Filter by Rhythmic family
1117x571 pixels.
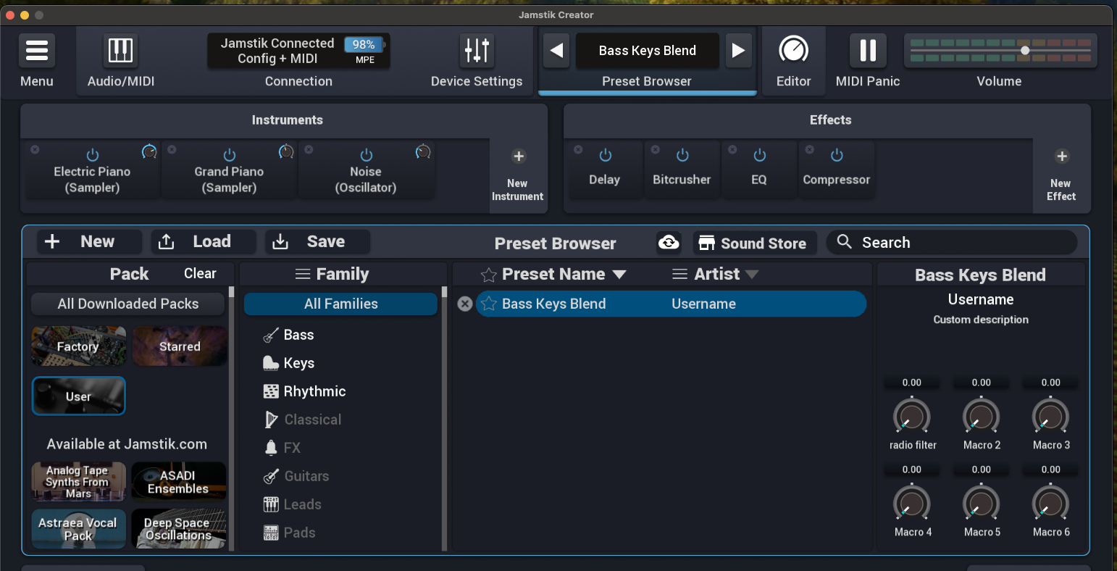click(x=314, y=391)
